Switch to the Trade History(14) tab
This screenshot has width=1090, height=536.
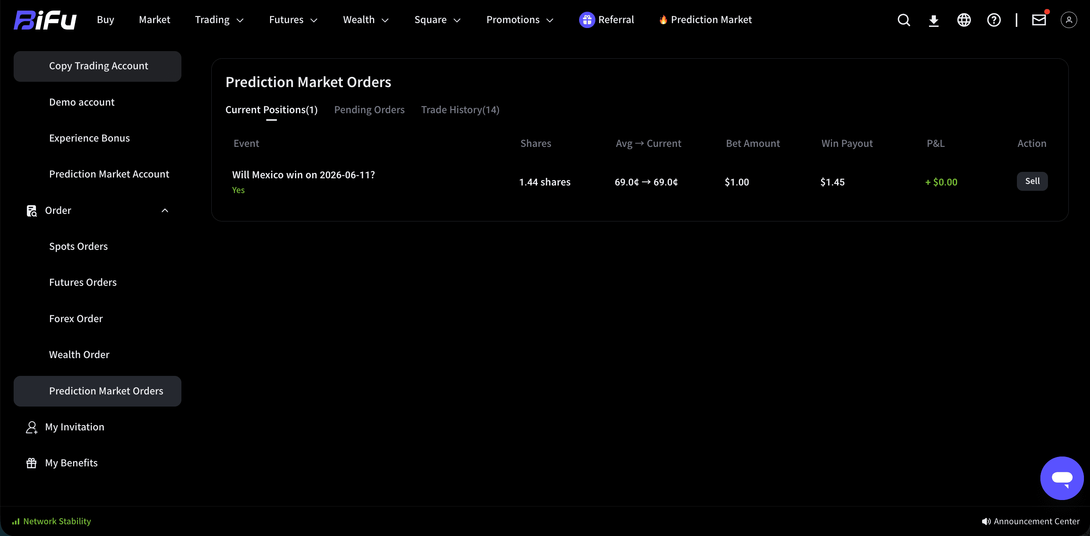[x=460, y=110]
